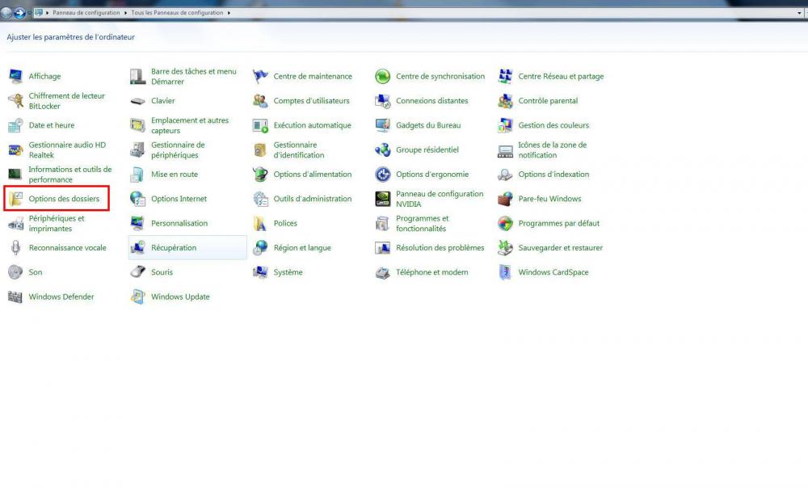
Task: Open the Panneau de configuration NVIDIA icon
Action: tap(383, 199)
